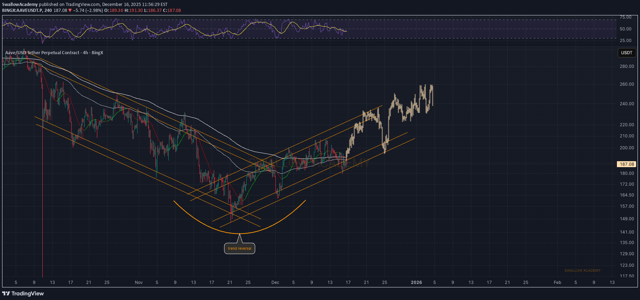Select the 187.08 current price label
The image size is (640, 300).
tap(626, 164)
